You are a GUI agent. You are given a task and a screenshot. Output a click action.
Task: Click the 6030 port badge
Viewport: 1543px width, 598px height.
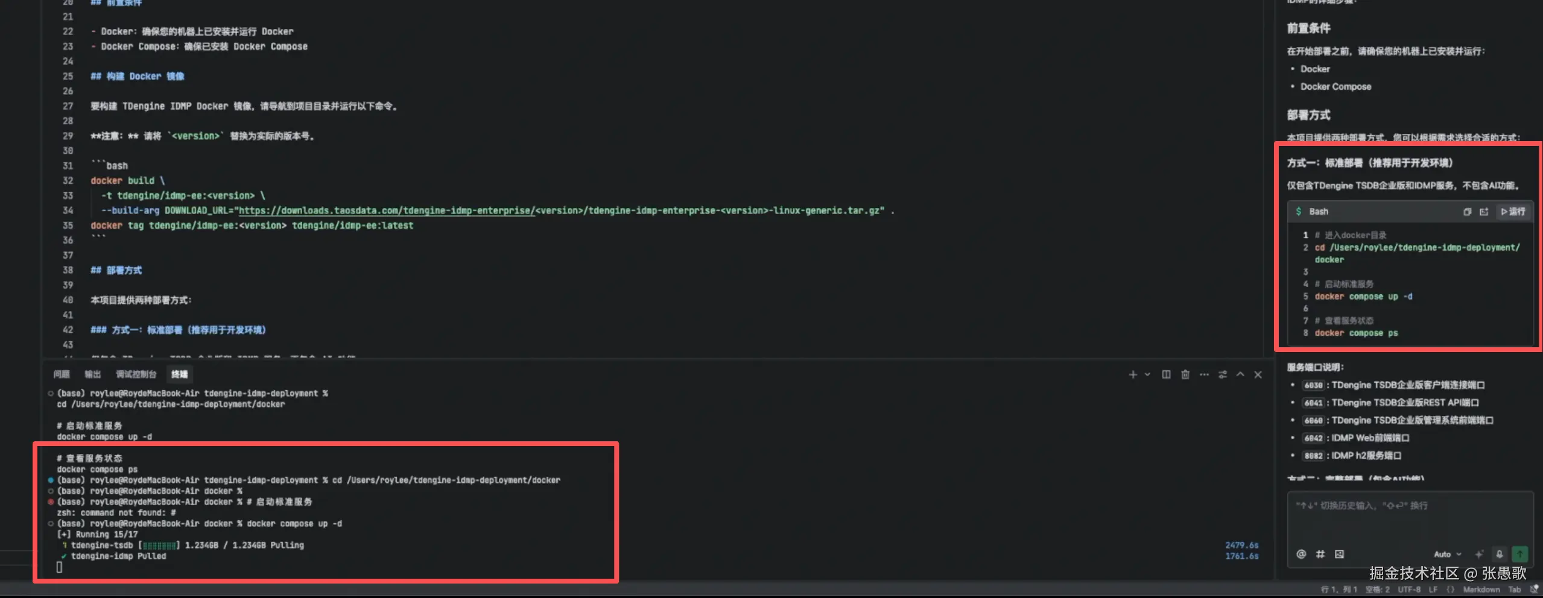click(1313, 385)
